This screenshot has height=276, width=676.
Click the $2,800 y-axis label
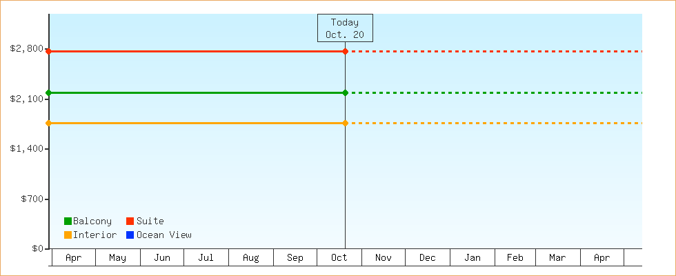click(26, 49)
